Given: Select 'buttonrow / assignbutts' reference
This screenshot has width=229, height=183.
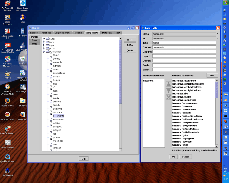Looking at the screenshot, I should [x=184, y=81].
